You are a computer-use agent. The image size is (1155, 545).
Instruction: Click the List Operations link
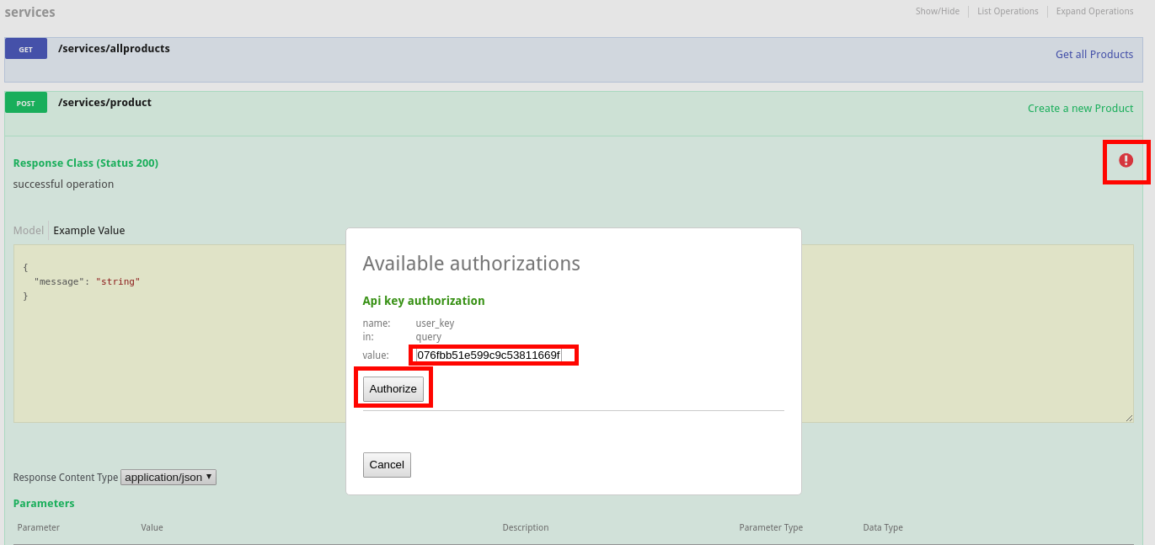(x=1008, y=12)
